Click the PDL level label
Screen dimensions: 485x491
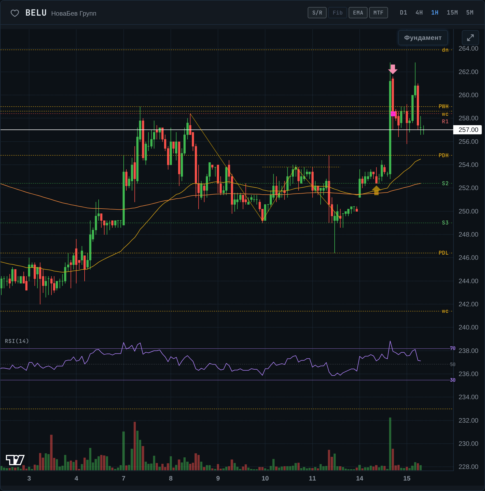[x=444, y=253]
